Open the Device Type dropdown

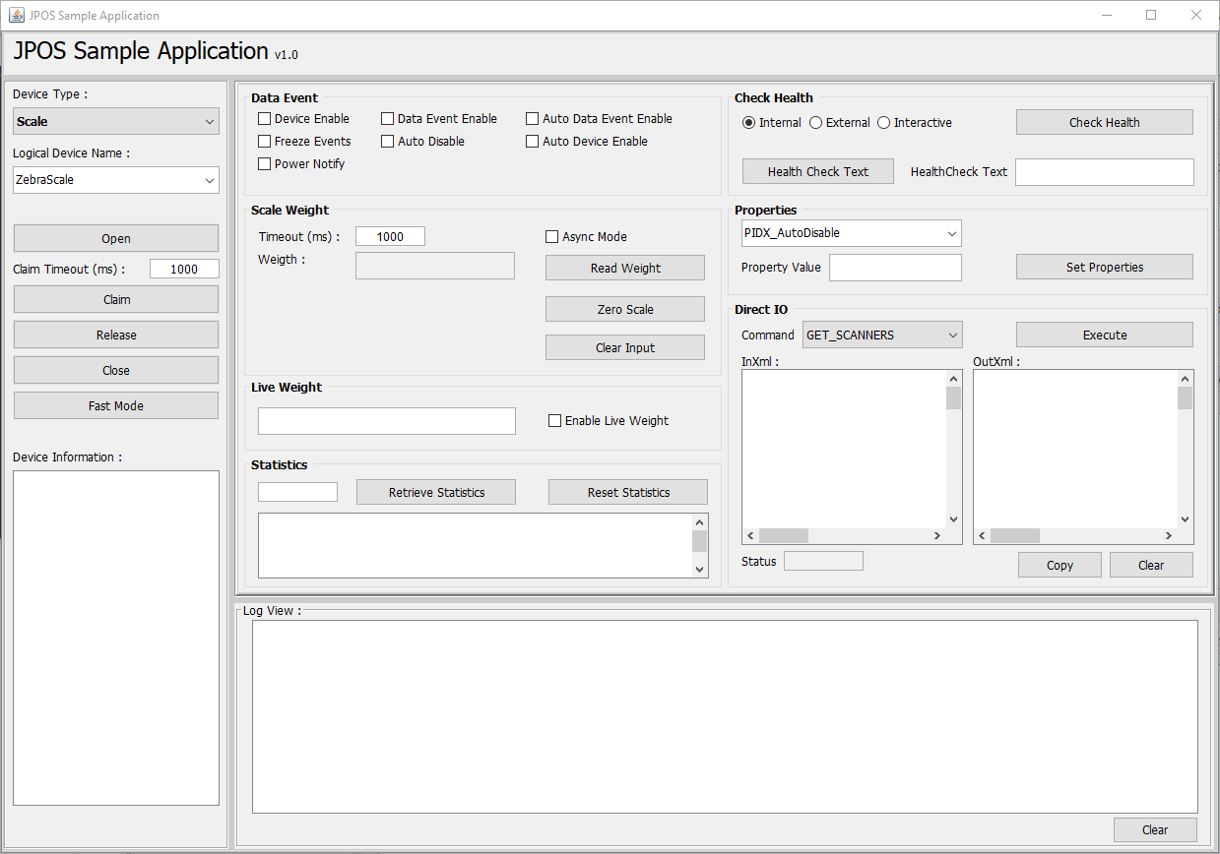[115, 122]
